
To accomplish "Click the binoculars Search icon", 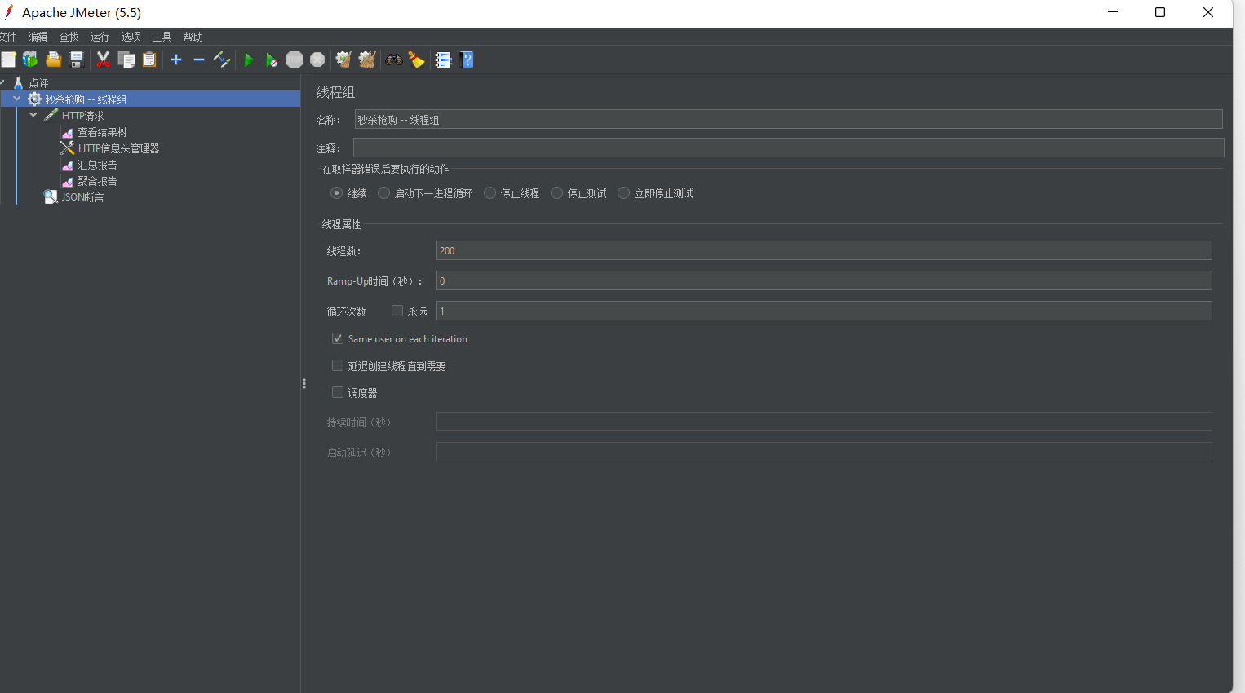I will pyautogui.click(x=394, y=60).
